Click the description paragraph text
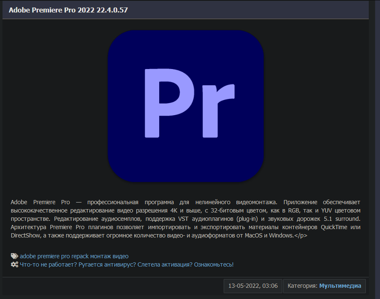Viewport: 380px width, 299px height. 185,219
